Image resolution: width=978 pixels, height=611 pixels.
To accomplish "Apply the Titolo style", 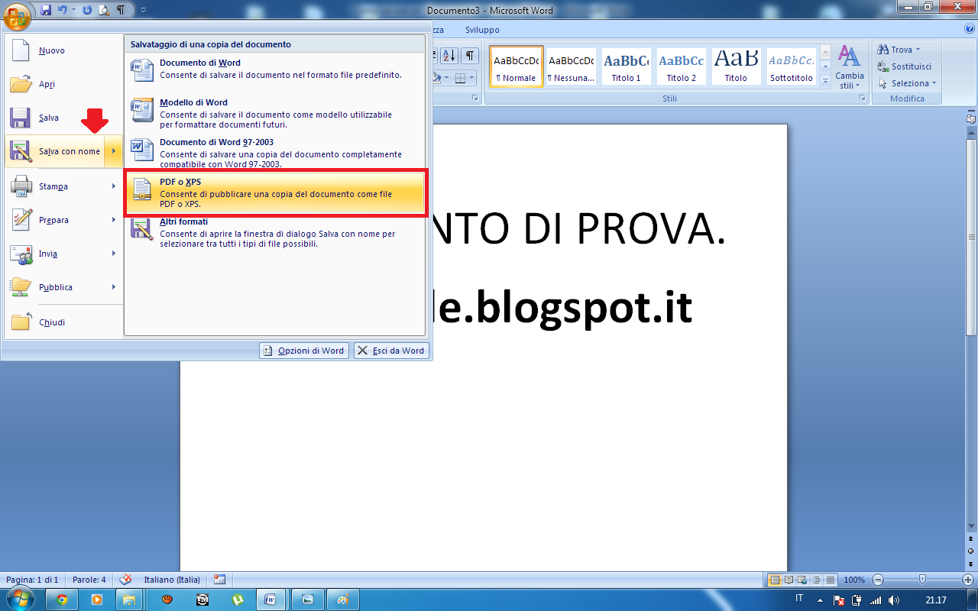I will point(737,66).
